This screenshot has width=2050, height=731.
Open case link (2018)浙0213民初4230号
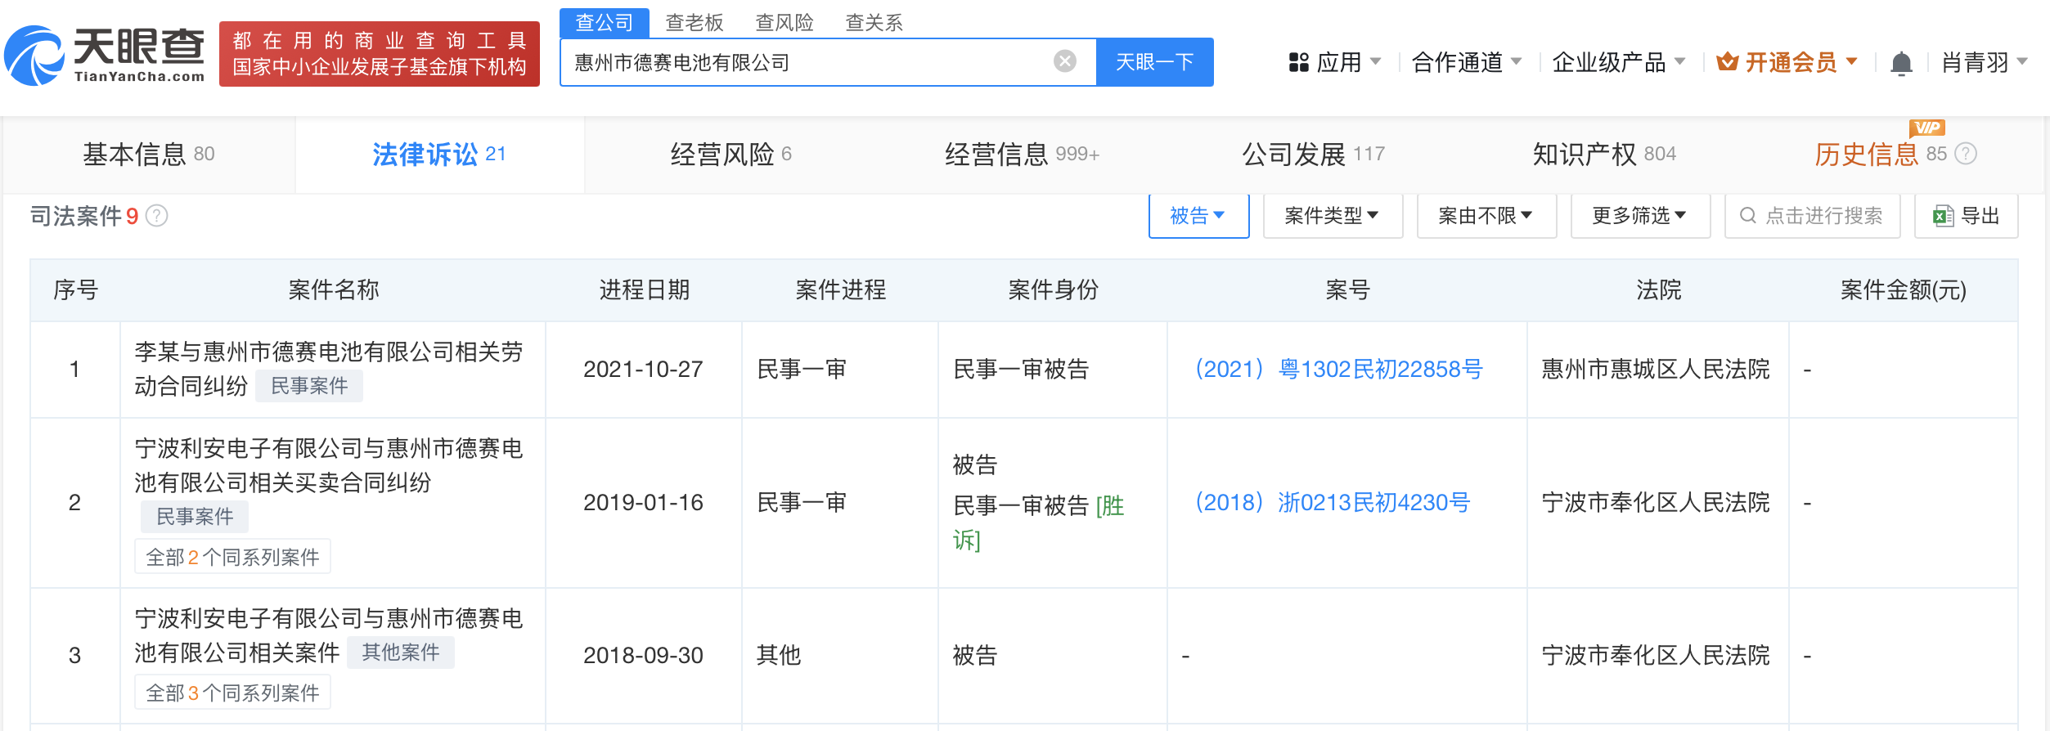coord(1333,502)
